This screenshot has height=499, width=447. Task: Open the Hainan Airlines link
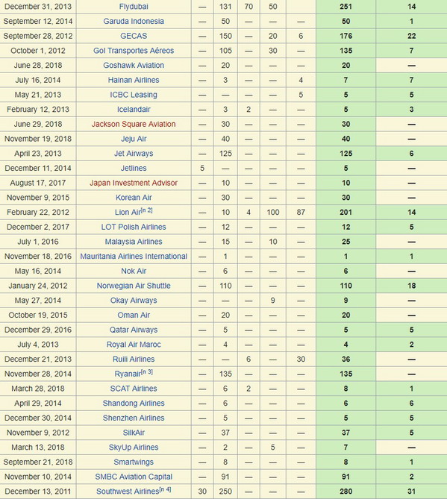134,80
